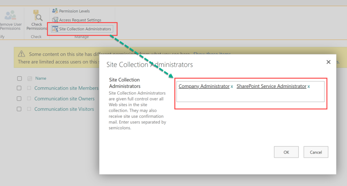Click the Check Permissions key icon

click(x=37, y=15)
